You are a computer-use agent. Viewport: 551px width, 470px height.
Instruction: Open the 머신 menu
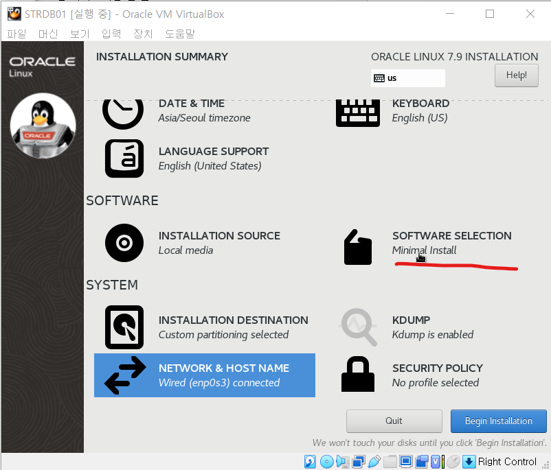coord(48,34)
